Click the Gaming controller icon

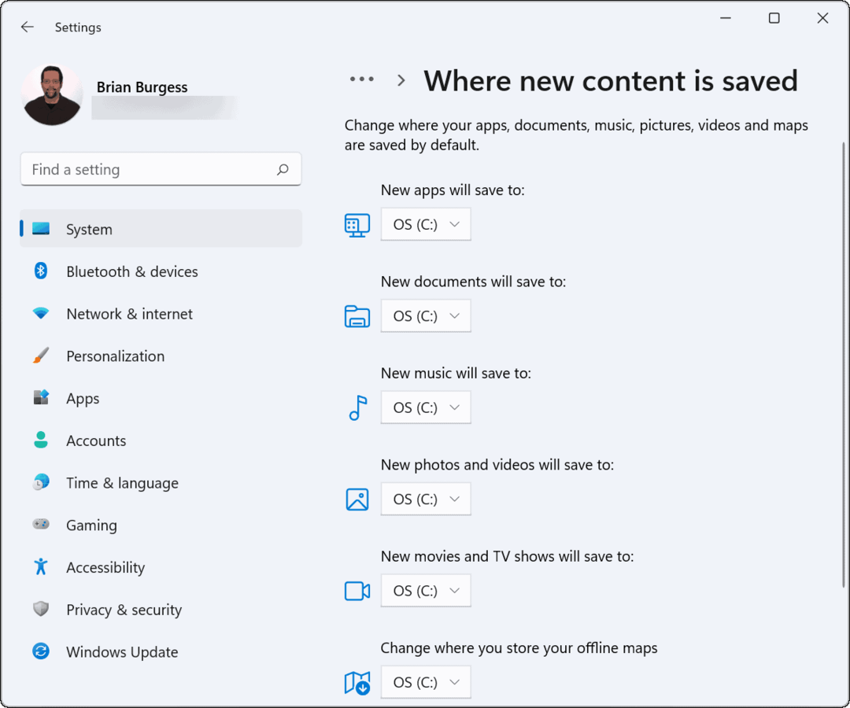(41, 525)
